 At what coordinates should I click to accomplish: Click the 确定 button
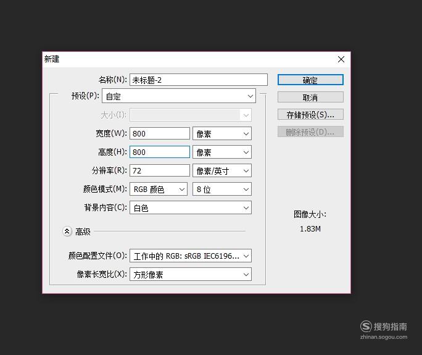310,80
